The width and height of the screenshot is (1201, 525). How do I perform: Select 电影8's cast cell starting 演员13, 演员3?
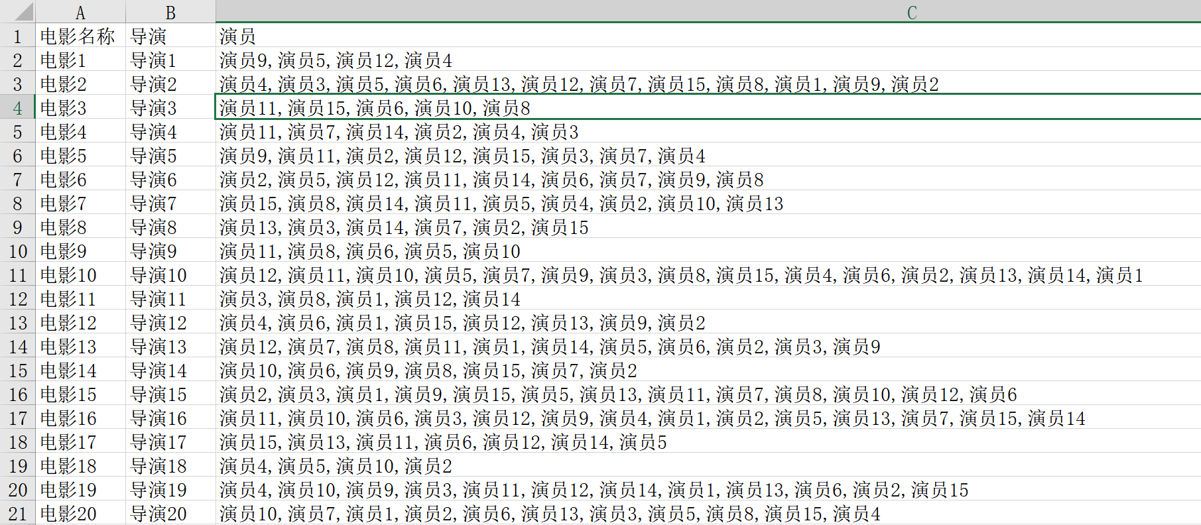coord(708,227)
